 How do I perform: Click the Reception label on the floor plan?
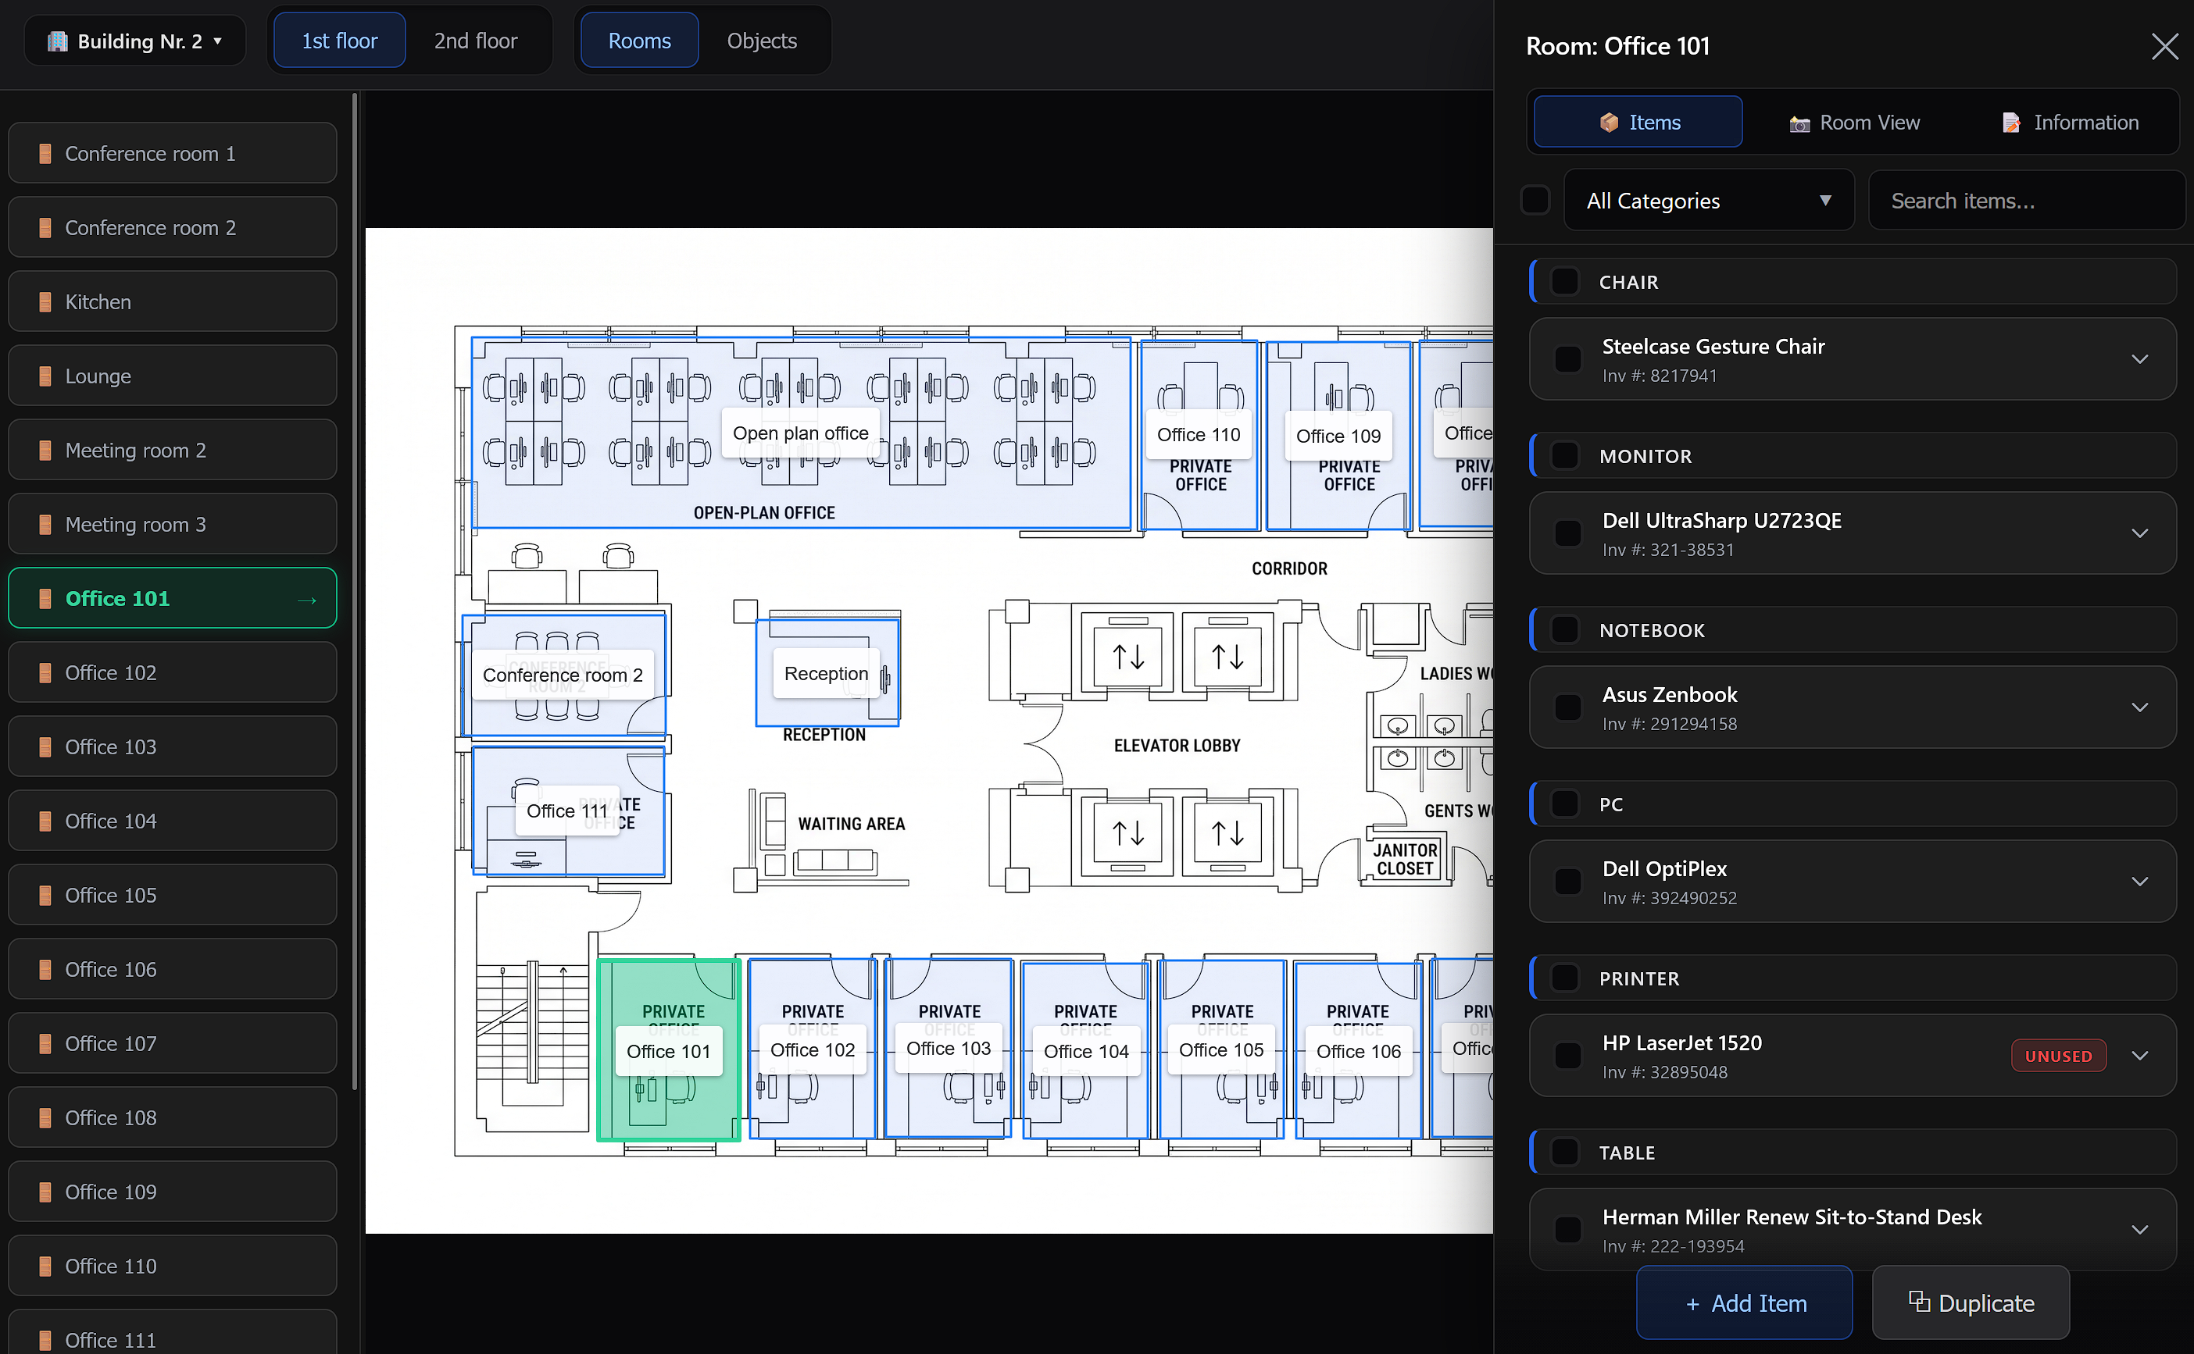826,673
